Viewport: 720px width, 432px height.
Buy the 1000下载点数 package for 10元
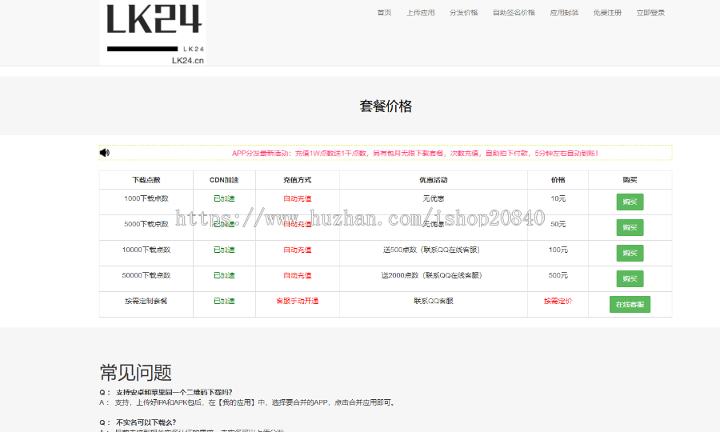(630, 202)
